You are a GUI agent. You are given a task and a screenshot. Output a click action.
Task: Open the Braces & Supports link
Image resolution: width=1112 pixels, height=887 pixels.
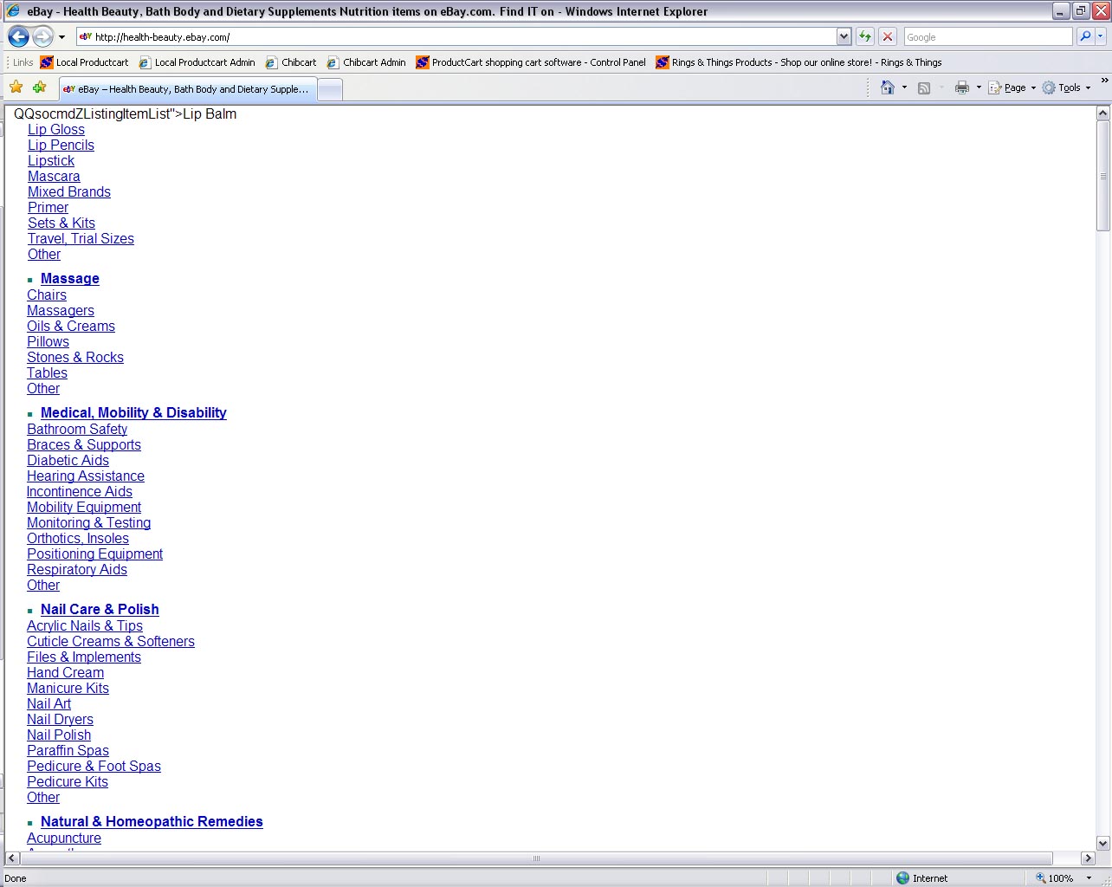point(84,445)
